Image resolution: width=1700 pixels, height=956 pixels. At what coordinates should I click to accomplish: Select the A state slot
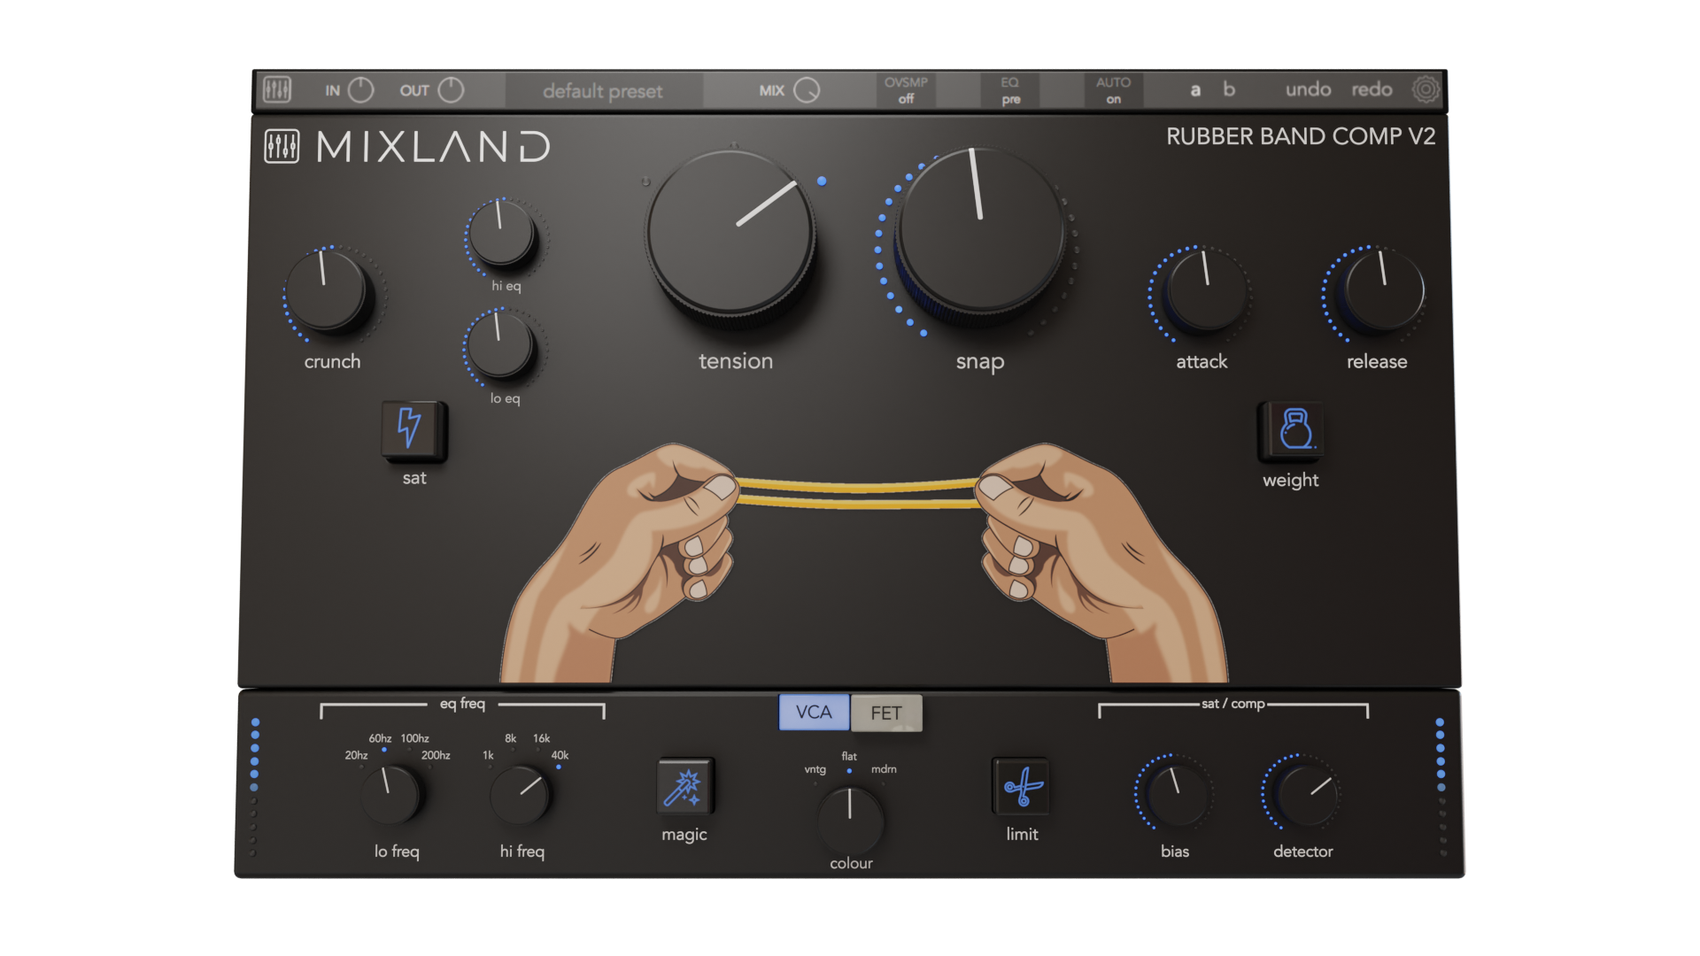pos(1195,89)
